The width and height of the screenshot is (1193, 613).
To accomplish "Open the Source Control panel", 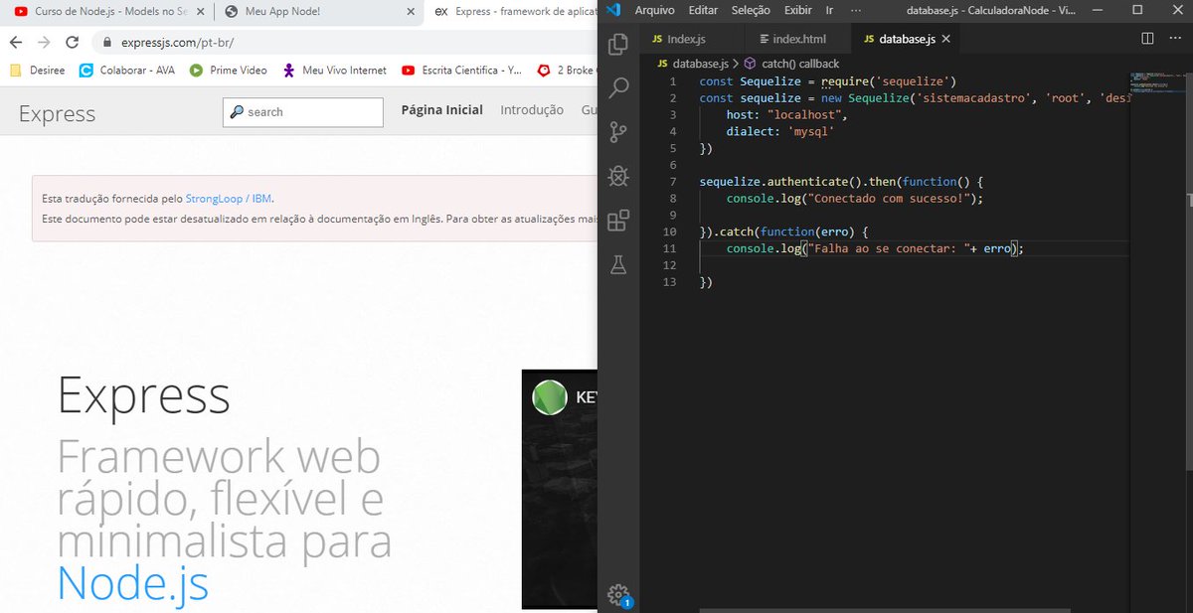I will pyautogui.click(x=617, y=131).
